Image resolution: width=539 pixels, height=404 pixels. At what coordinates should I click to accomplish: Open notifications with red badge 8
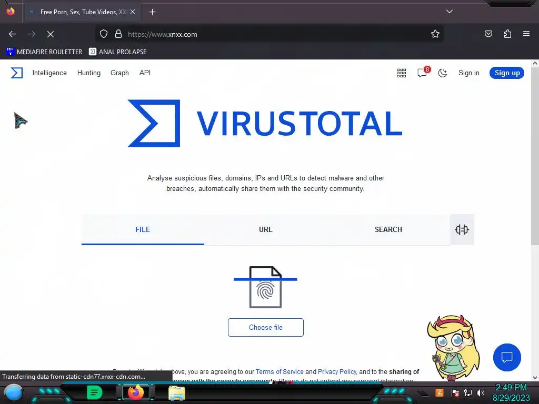pos(423,72)
